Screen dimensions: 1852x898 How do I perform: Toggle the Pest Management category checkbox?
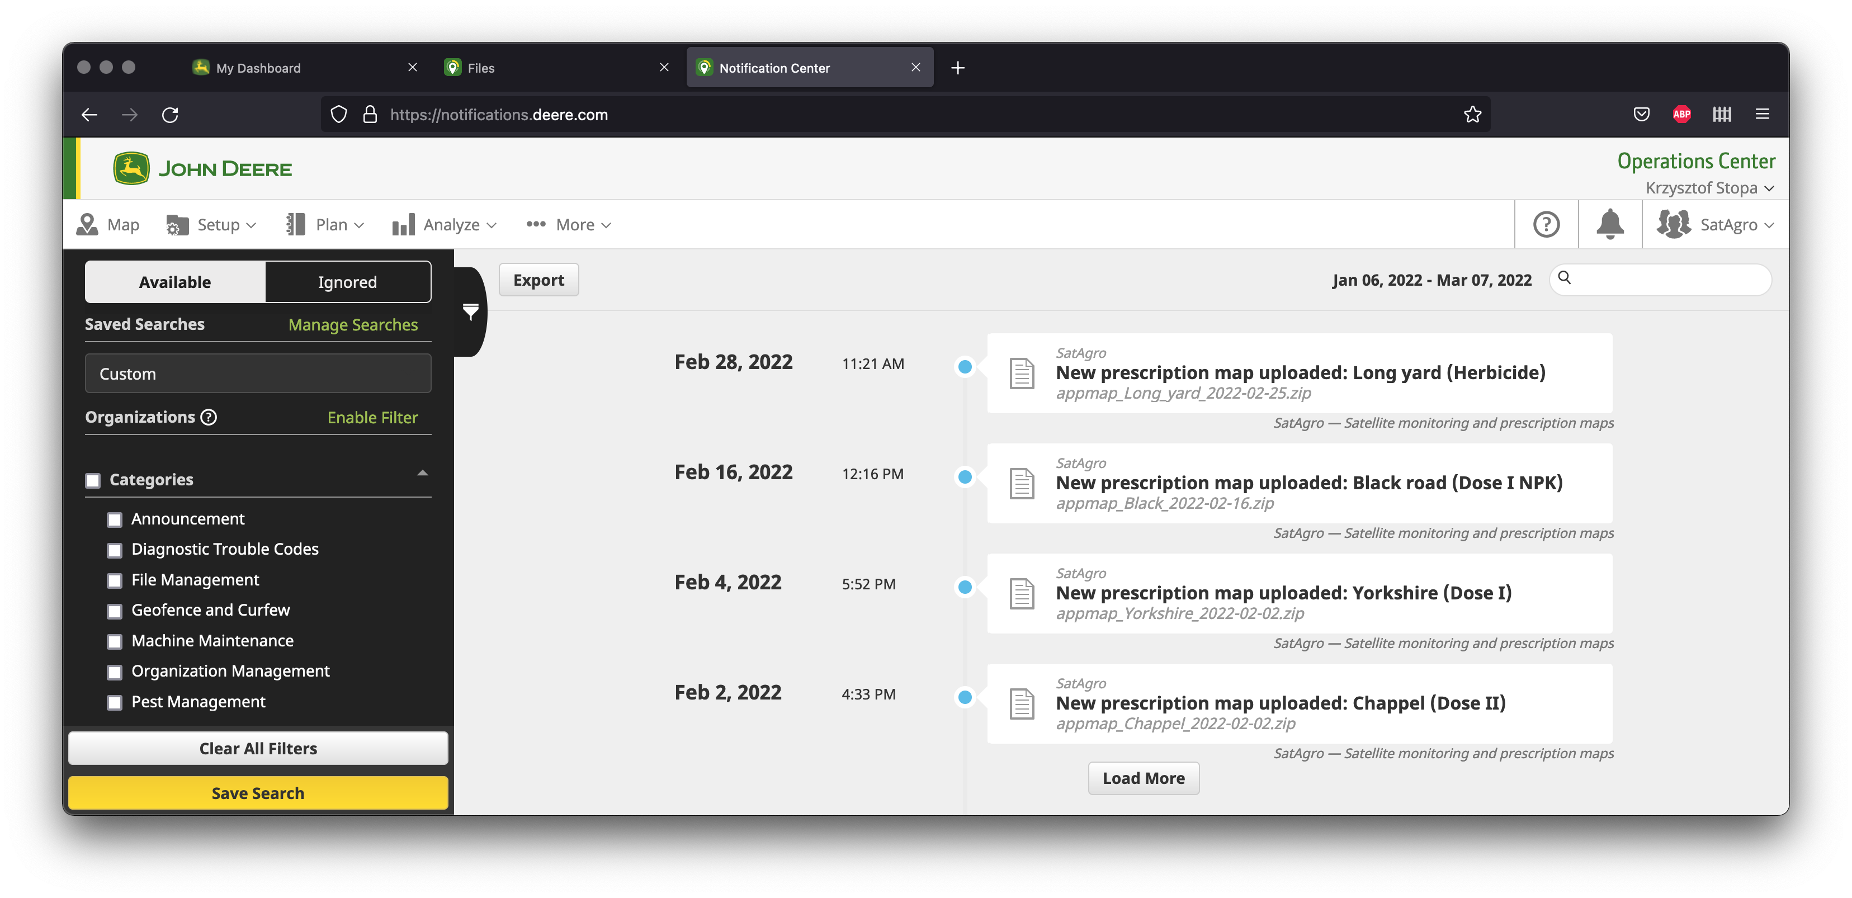click(x=115, y=702)
